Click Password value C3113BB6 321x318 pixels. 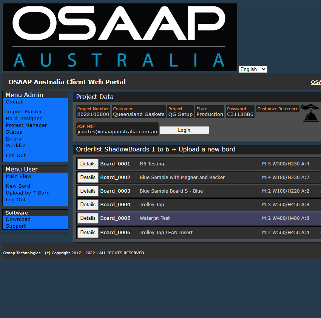click(x=240, y=114)
